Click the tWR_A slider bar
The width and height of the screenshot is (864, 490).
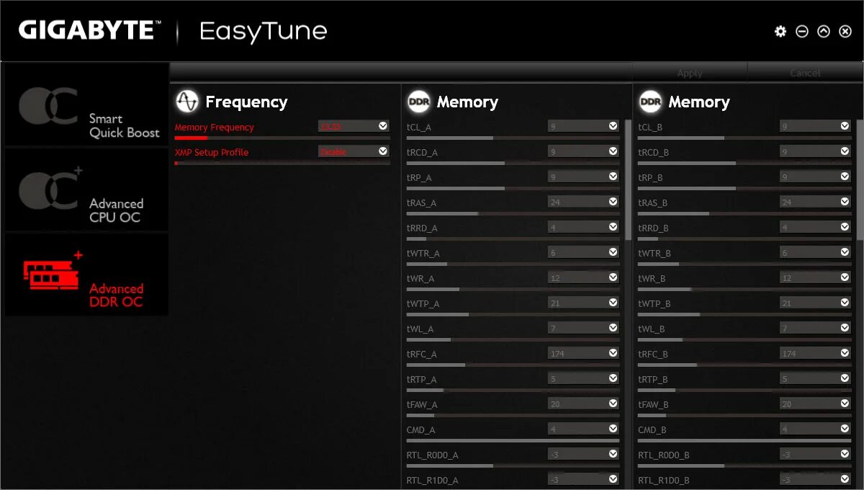[x=513, y=289]
